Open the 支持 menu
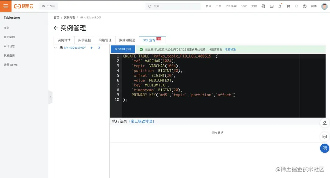The height and width of the screenshot is (178, 330). 254,6
